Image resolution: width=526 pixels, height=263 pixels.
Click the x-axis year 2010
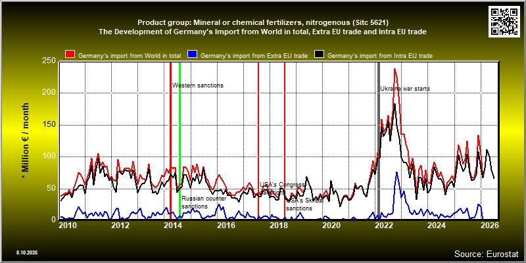67,225
